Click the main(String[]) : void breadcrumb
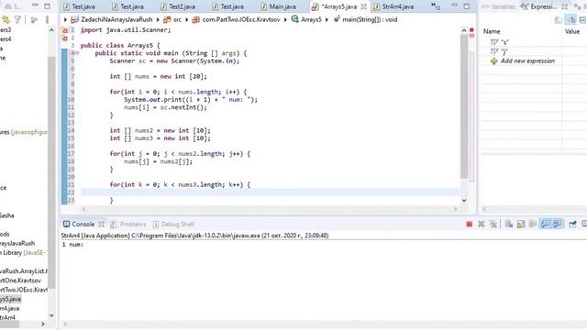The image size is (587, 330). coord(365,19)
